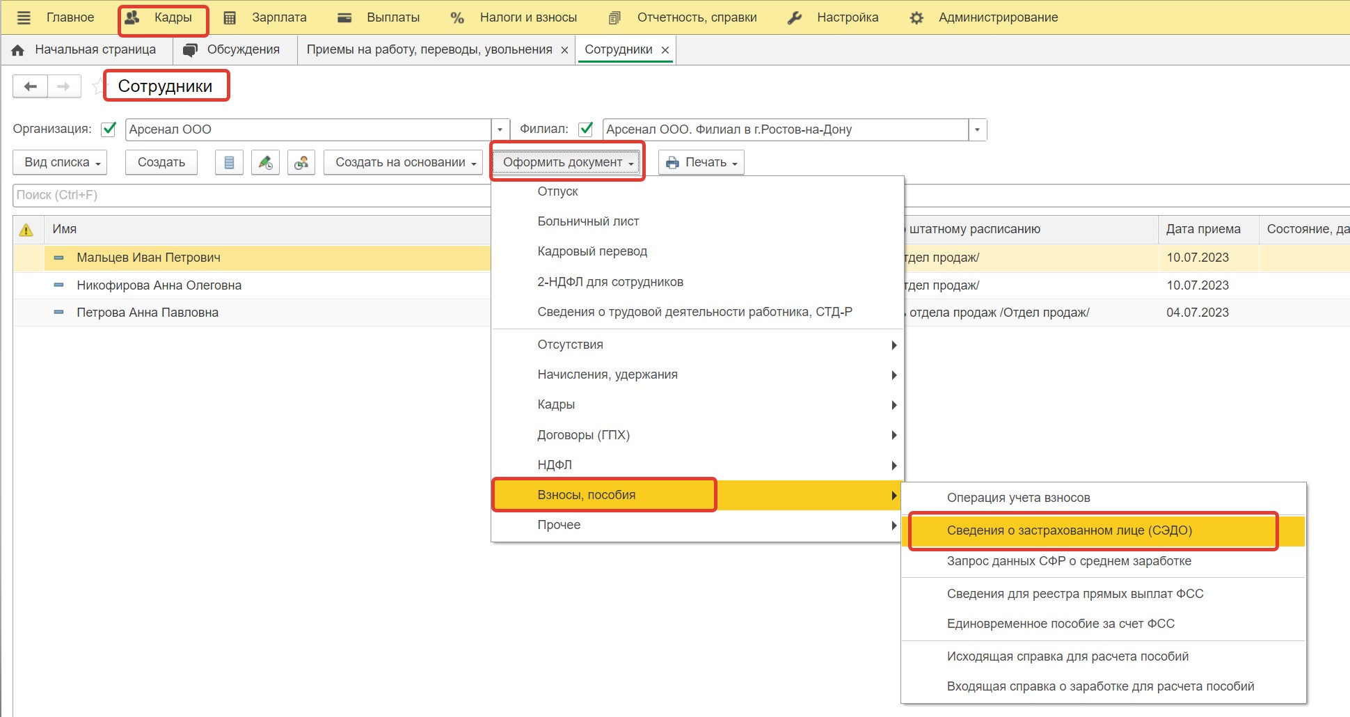Choose Кадровый перевод menu item
1350x717 pixels.
pyautogui.click(x=697, y=251)
